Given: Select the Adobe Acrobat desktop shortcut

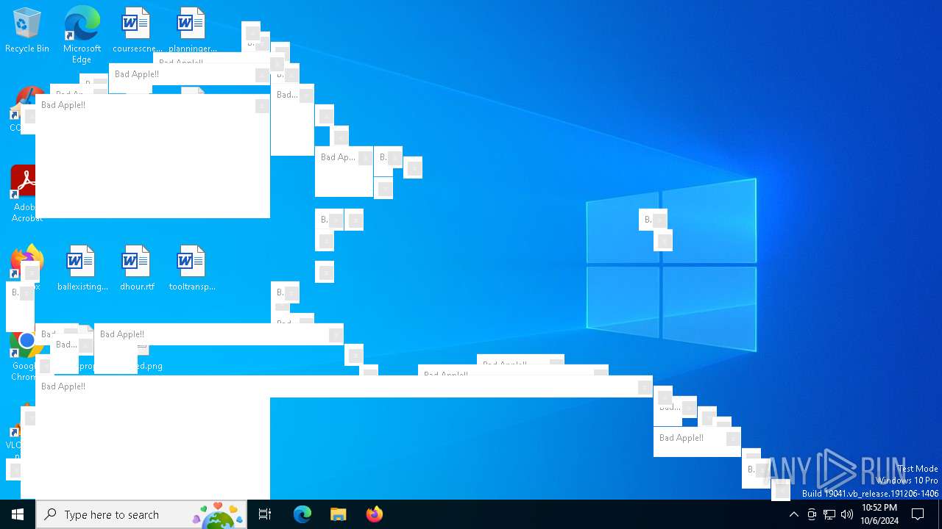Looking at the screenshot, I should point(22,192).
